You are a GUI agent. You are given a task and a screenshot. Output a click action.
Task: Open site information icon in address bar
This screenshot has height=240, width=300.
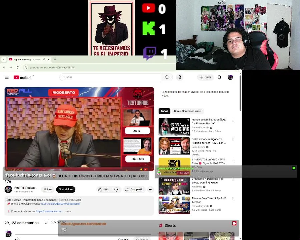pyautogui.click(x=26, y=68)
